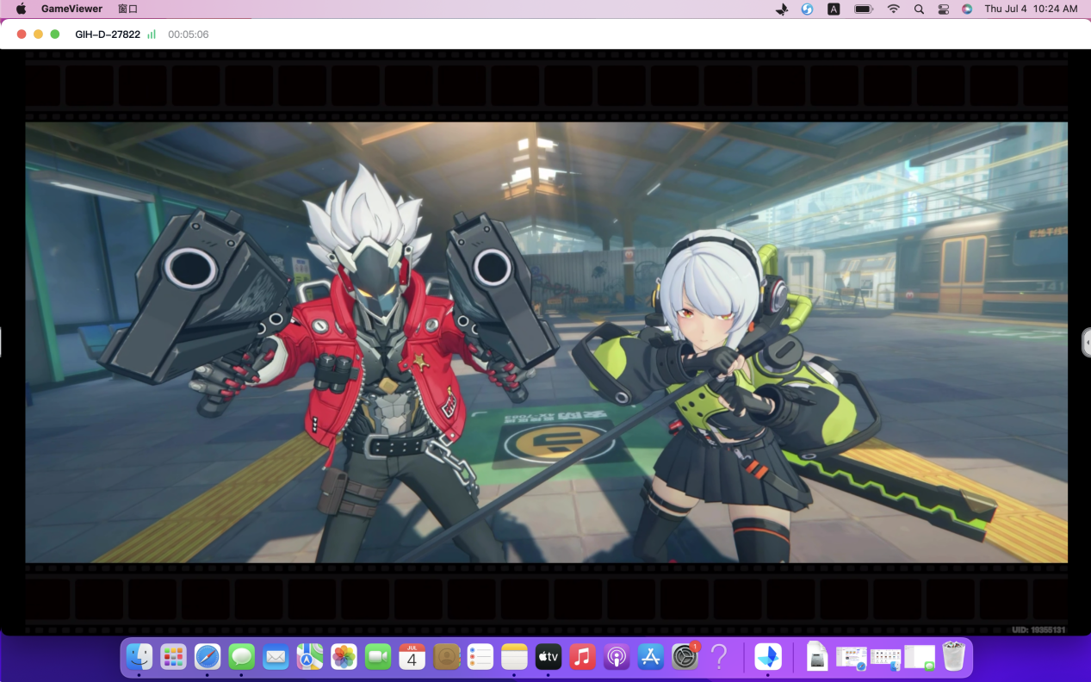The image size is (1091, 682).
Task: Open Music from the Dock
Action: click(x=582, y=657)
